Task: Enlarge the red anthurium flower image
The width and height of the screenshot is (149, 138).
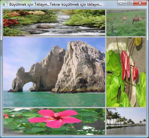Action: pos(126,72)
